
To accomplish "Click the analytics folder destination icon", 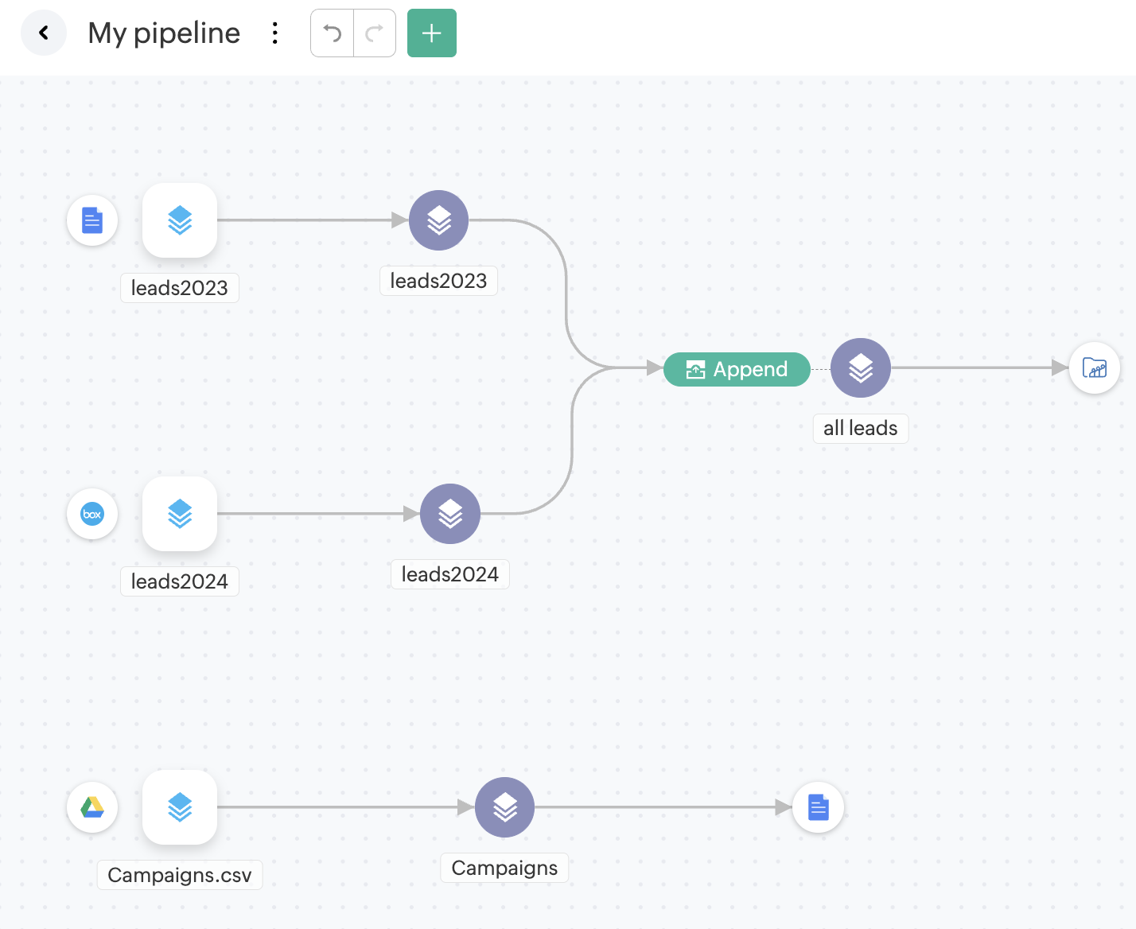I will coord(1094,368).
